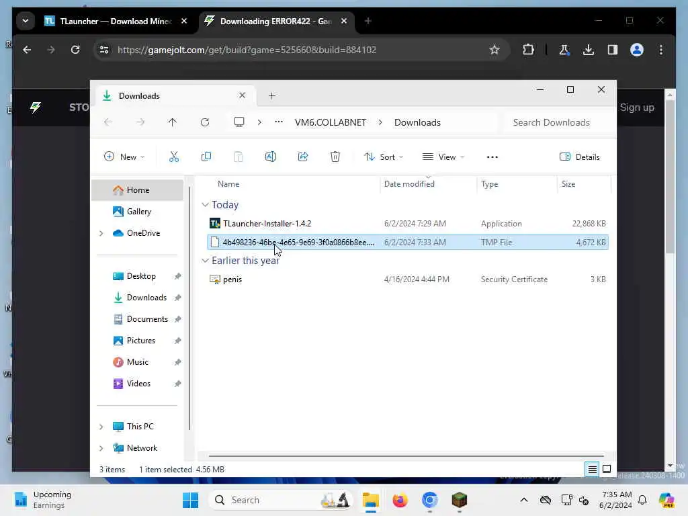Click Explorer's forward navigation arrow

tap(140, 122)
